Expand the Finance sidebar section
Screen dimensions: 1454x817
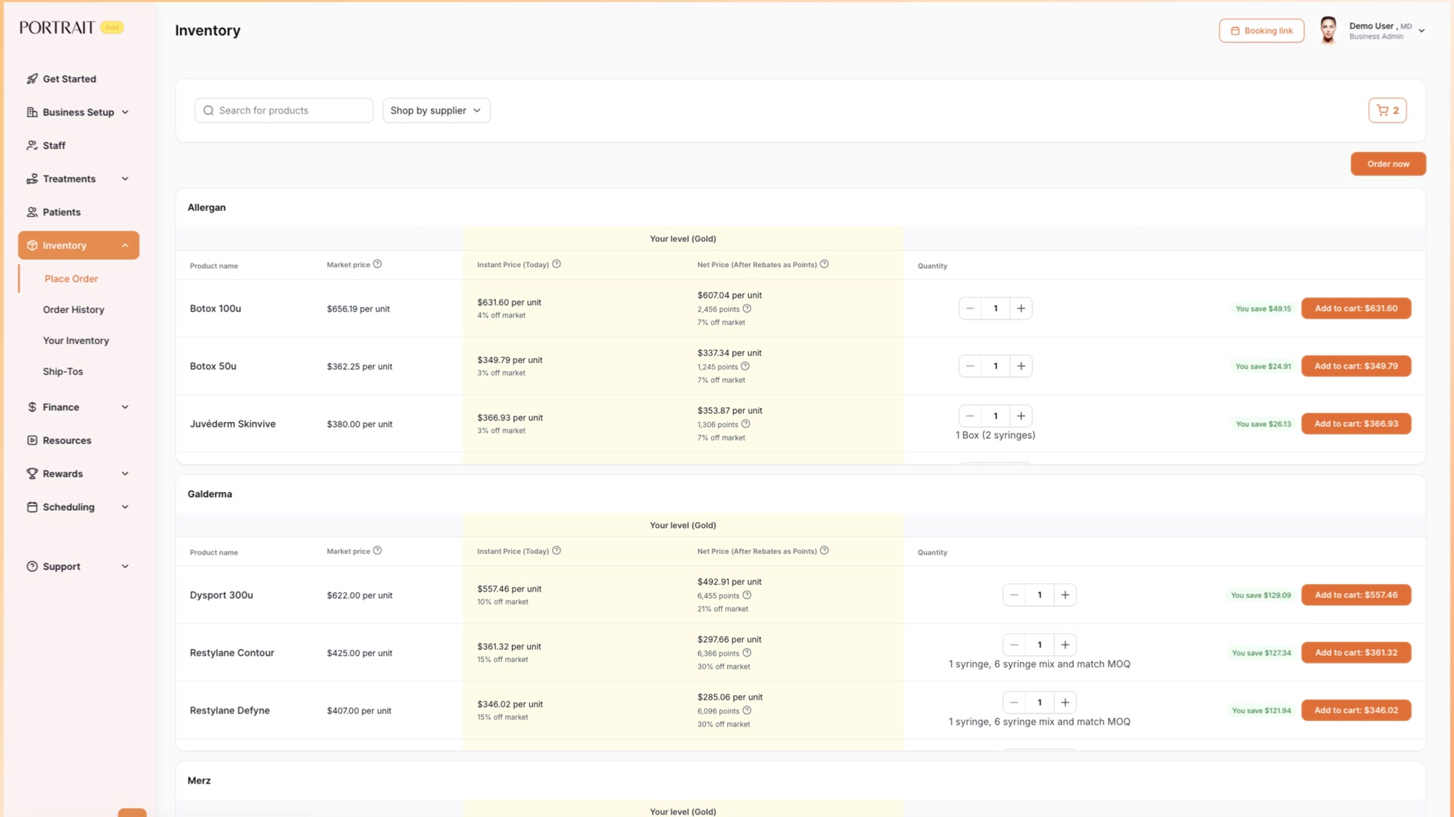79,407
